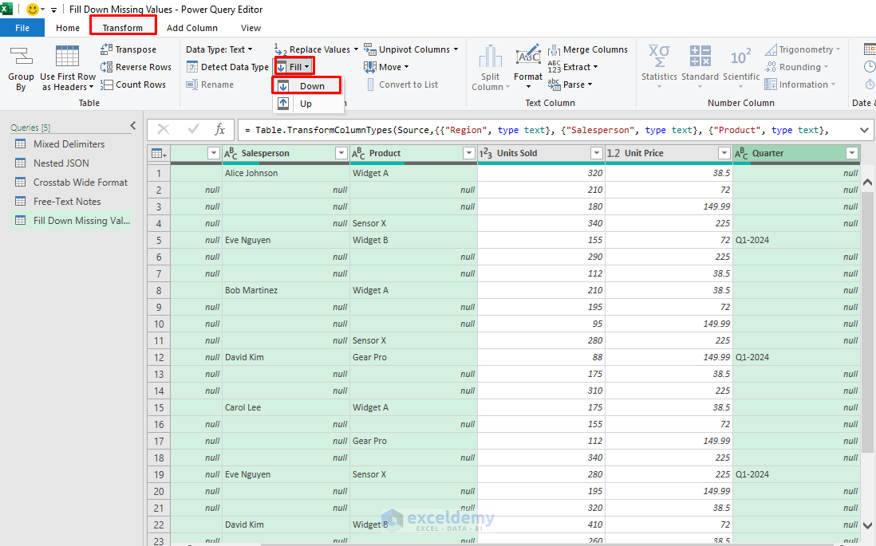Image resolution: width=876 pixels, height=546 pixels.
Task: Click Merge Columns
Action: [x=588, y=49]
